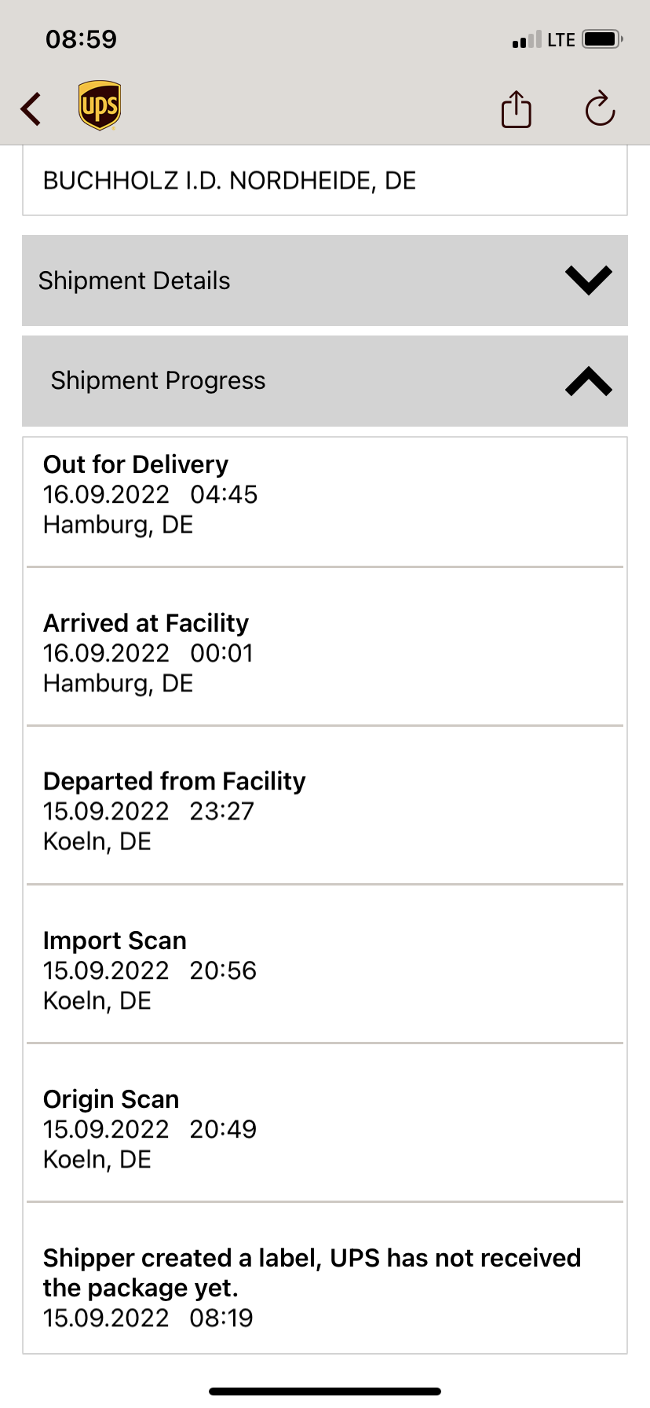This screenshot has width=650, height=1408.
Task: Tap the home indicator bar
Action: click(x=325, y=1391)
